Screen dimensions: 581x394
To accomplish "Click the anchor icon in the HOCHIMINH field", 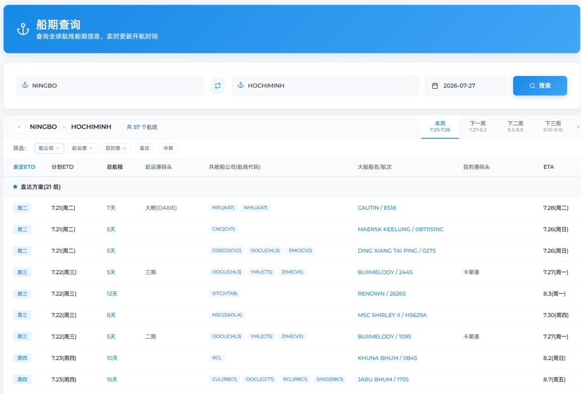I will click(241, 86).
